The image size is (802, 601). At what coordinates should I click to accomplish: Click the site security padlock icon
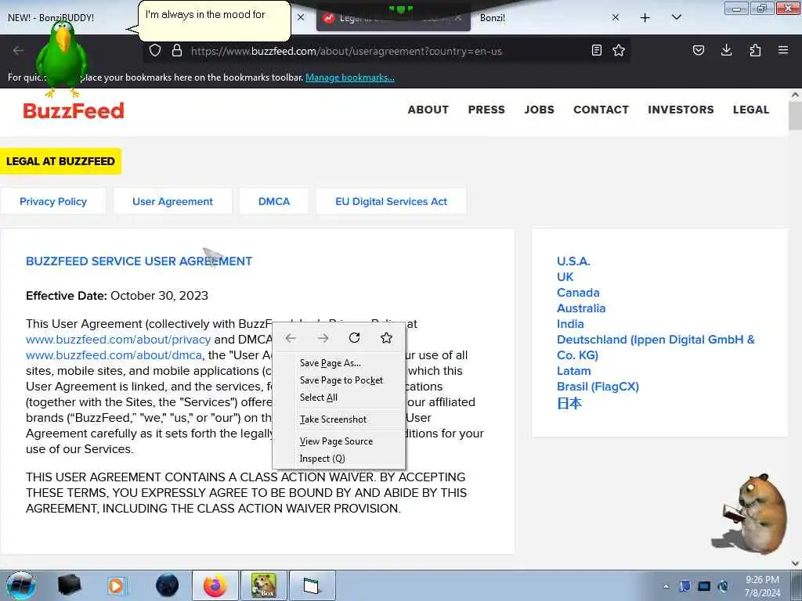click(177, 50)
